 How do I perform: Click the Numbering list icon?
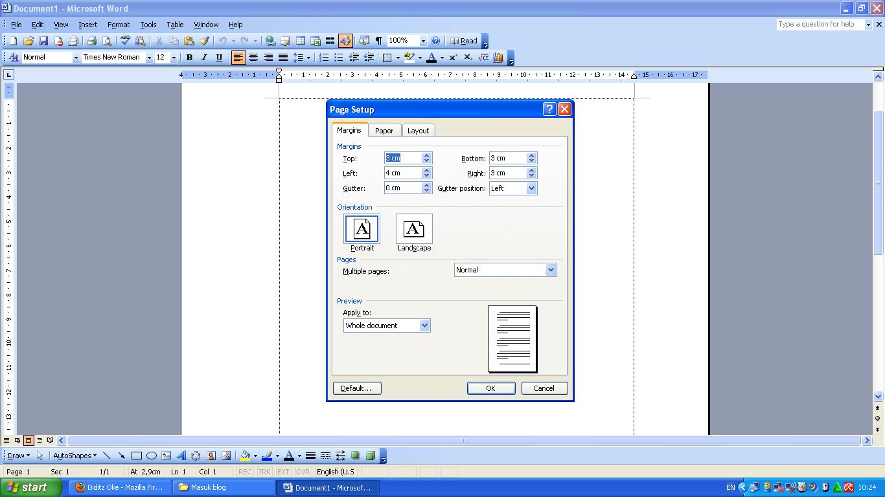coord(323,58)
